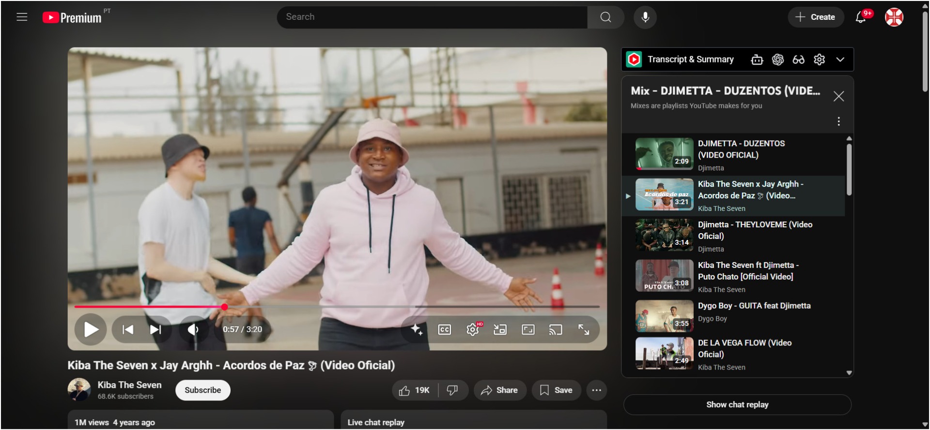Subscribe to Kiba The Seven channel
This screenshot has width=930, height=430.
(202, 390)
